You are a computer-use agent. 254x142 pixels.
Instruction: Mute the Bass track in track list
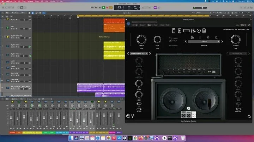click(x=12, y=29)
